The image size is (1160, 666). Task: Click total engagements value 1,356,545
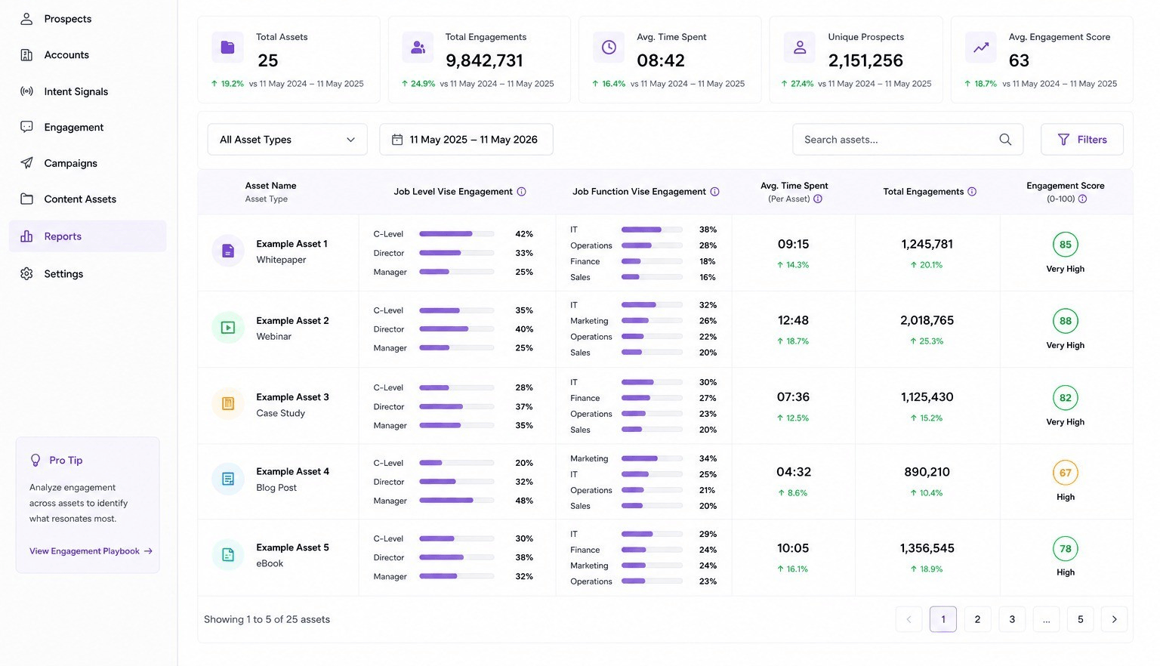coord(927,548)
